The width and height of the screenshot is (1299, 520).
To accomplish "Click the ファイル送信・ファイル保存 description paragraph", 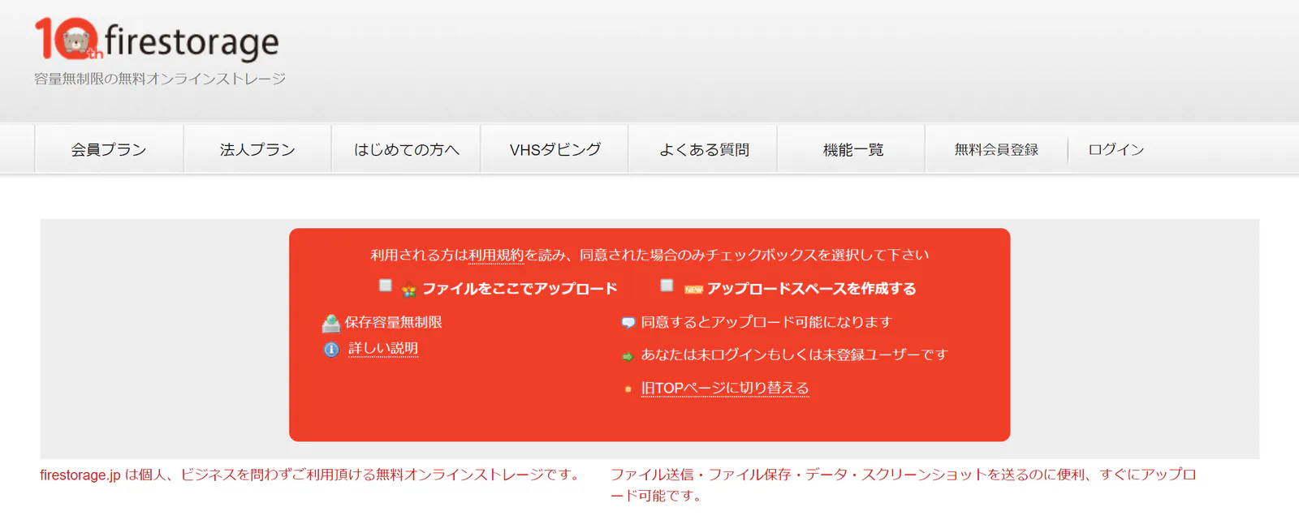I will click(904, 485).
